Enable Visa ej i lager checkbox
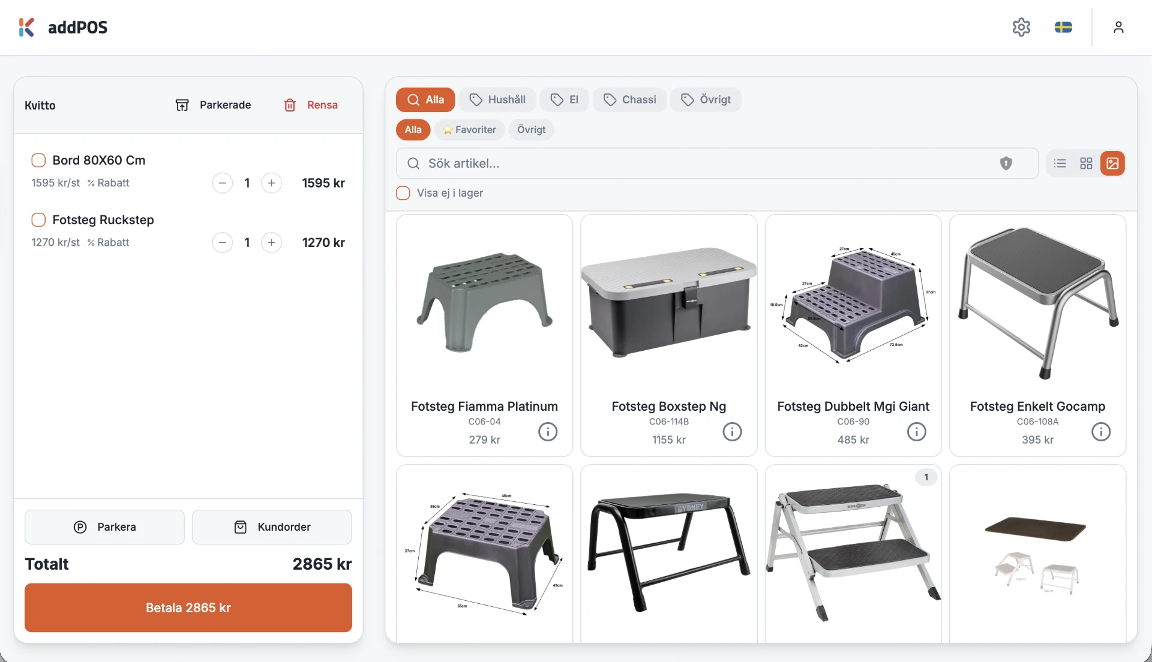Image resolution: width=1152 pixels, height=662 pixels. click(x=403, y=193)
